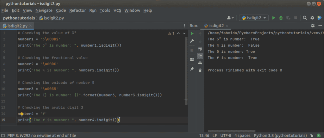Open Run panel settings gear
The height and width of the screenshot is (138, 324).
313,26
